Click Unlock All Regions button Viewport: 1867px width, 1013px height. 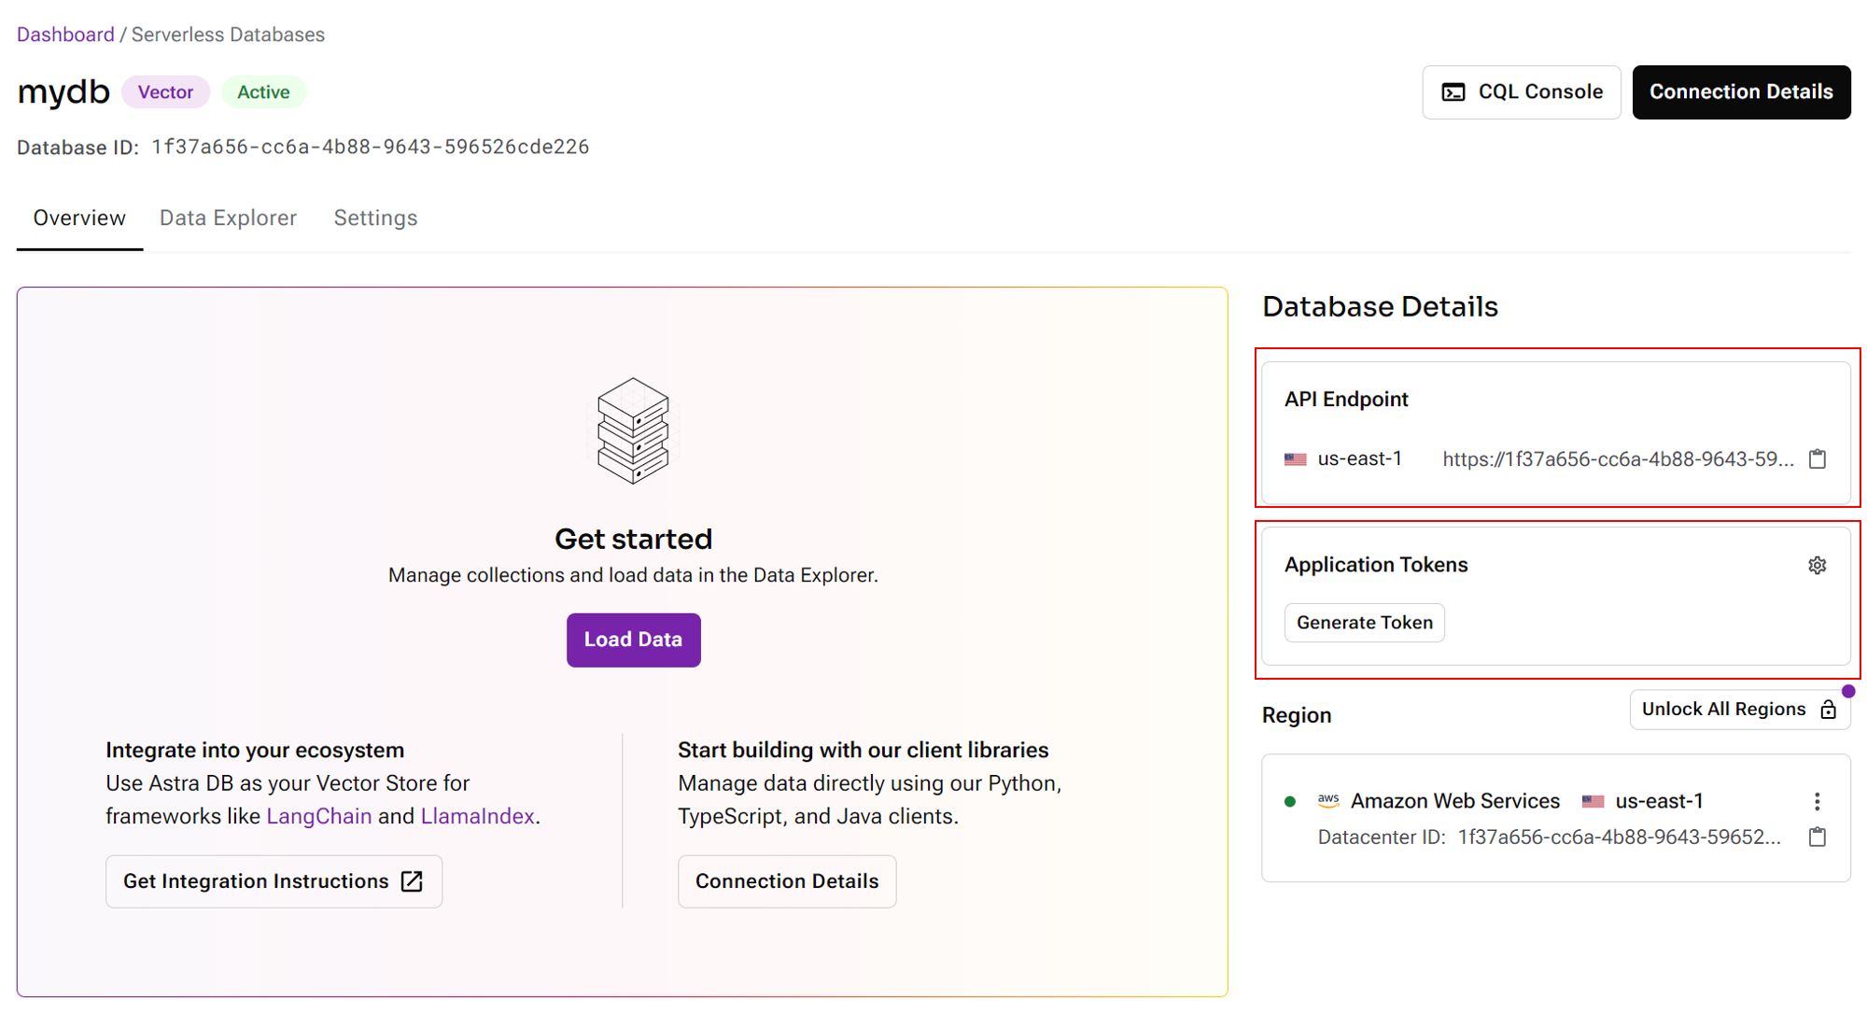pos(1738,710)
